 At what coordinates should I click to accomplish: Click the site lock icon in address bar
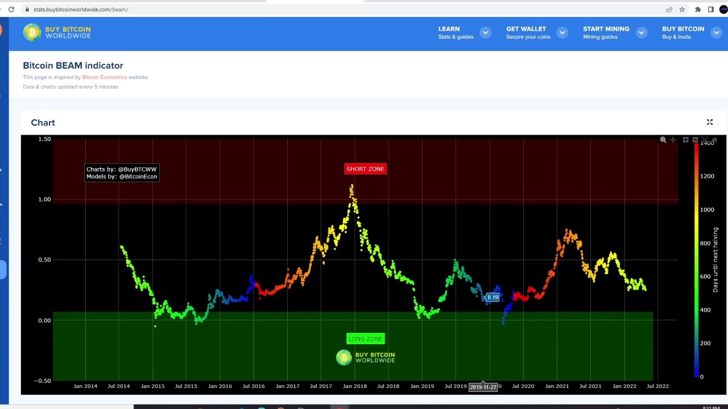[26, 9]
